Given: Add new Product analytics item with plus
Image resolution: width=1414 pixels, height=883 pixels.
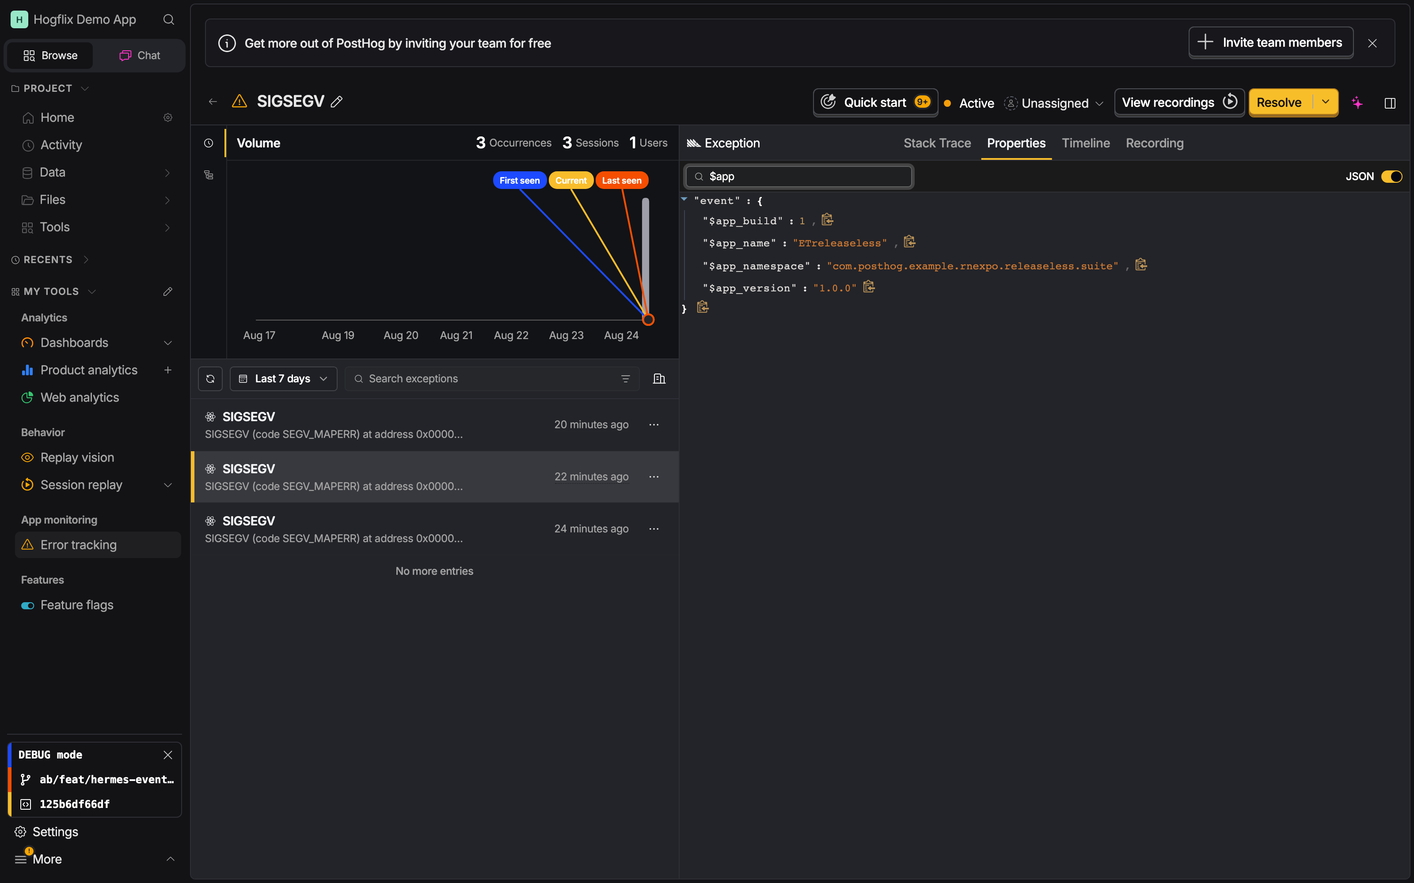Looking at the screenshot, I should tap(168, 370).
